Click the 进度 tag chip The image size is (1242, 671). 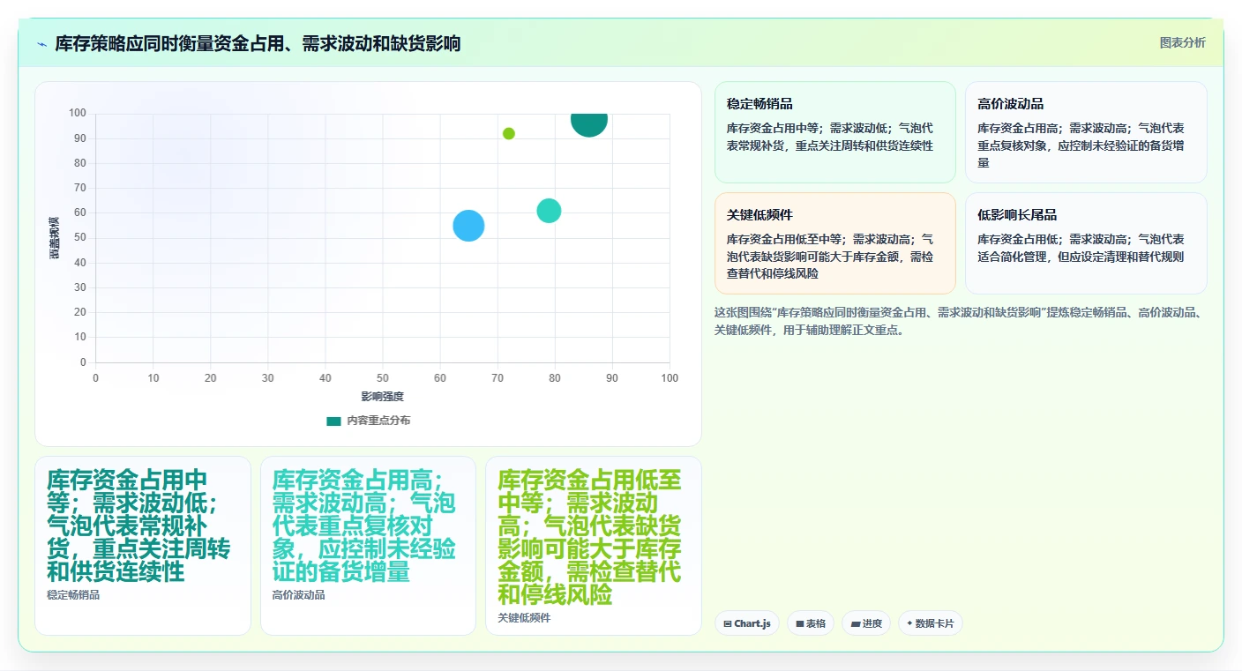pyautogui.click(x=865, y=623)
